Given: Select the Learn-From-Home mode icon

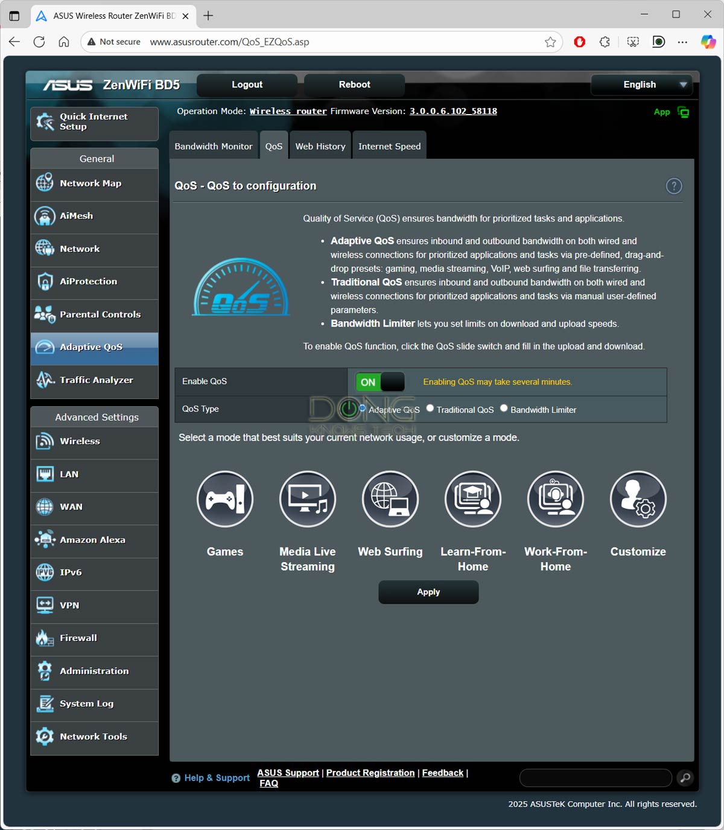Looking at the screenshot, I should (473, 499).
